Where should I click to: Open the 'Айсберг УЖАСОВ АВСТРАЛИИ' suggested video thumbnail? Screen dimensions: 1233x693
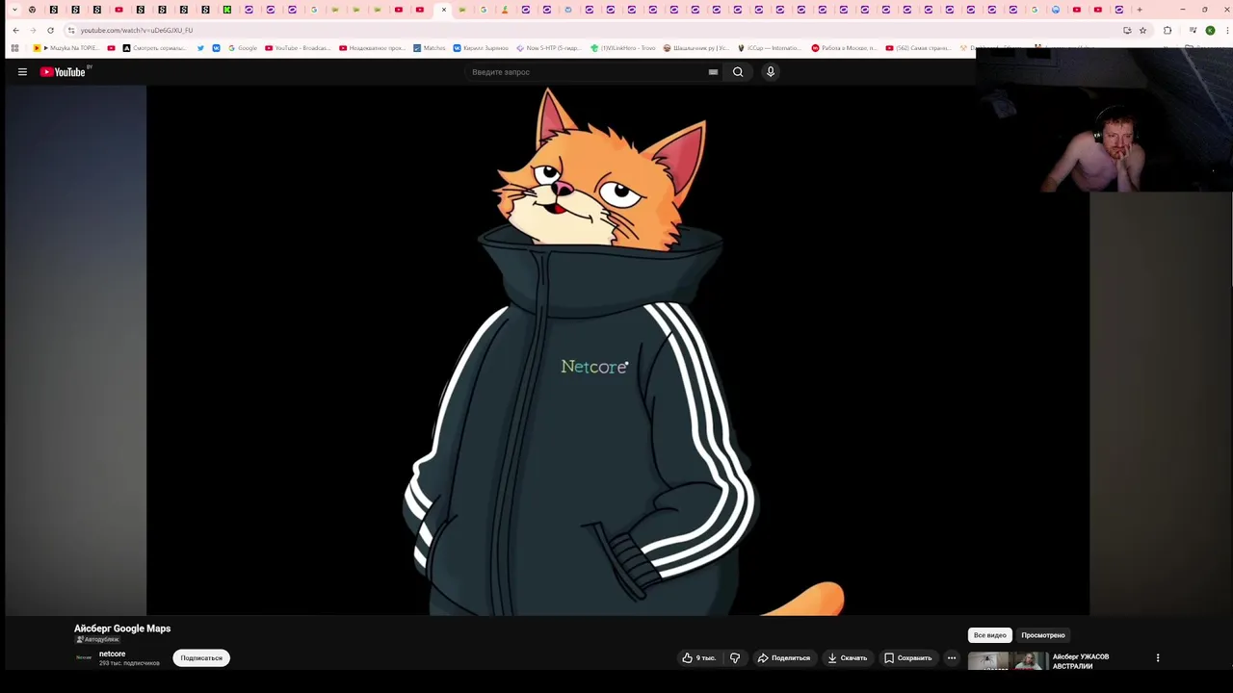(x=1007, y=661)
